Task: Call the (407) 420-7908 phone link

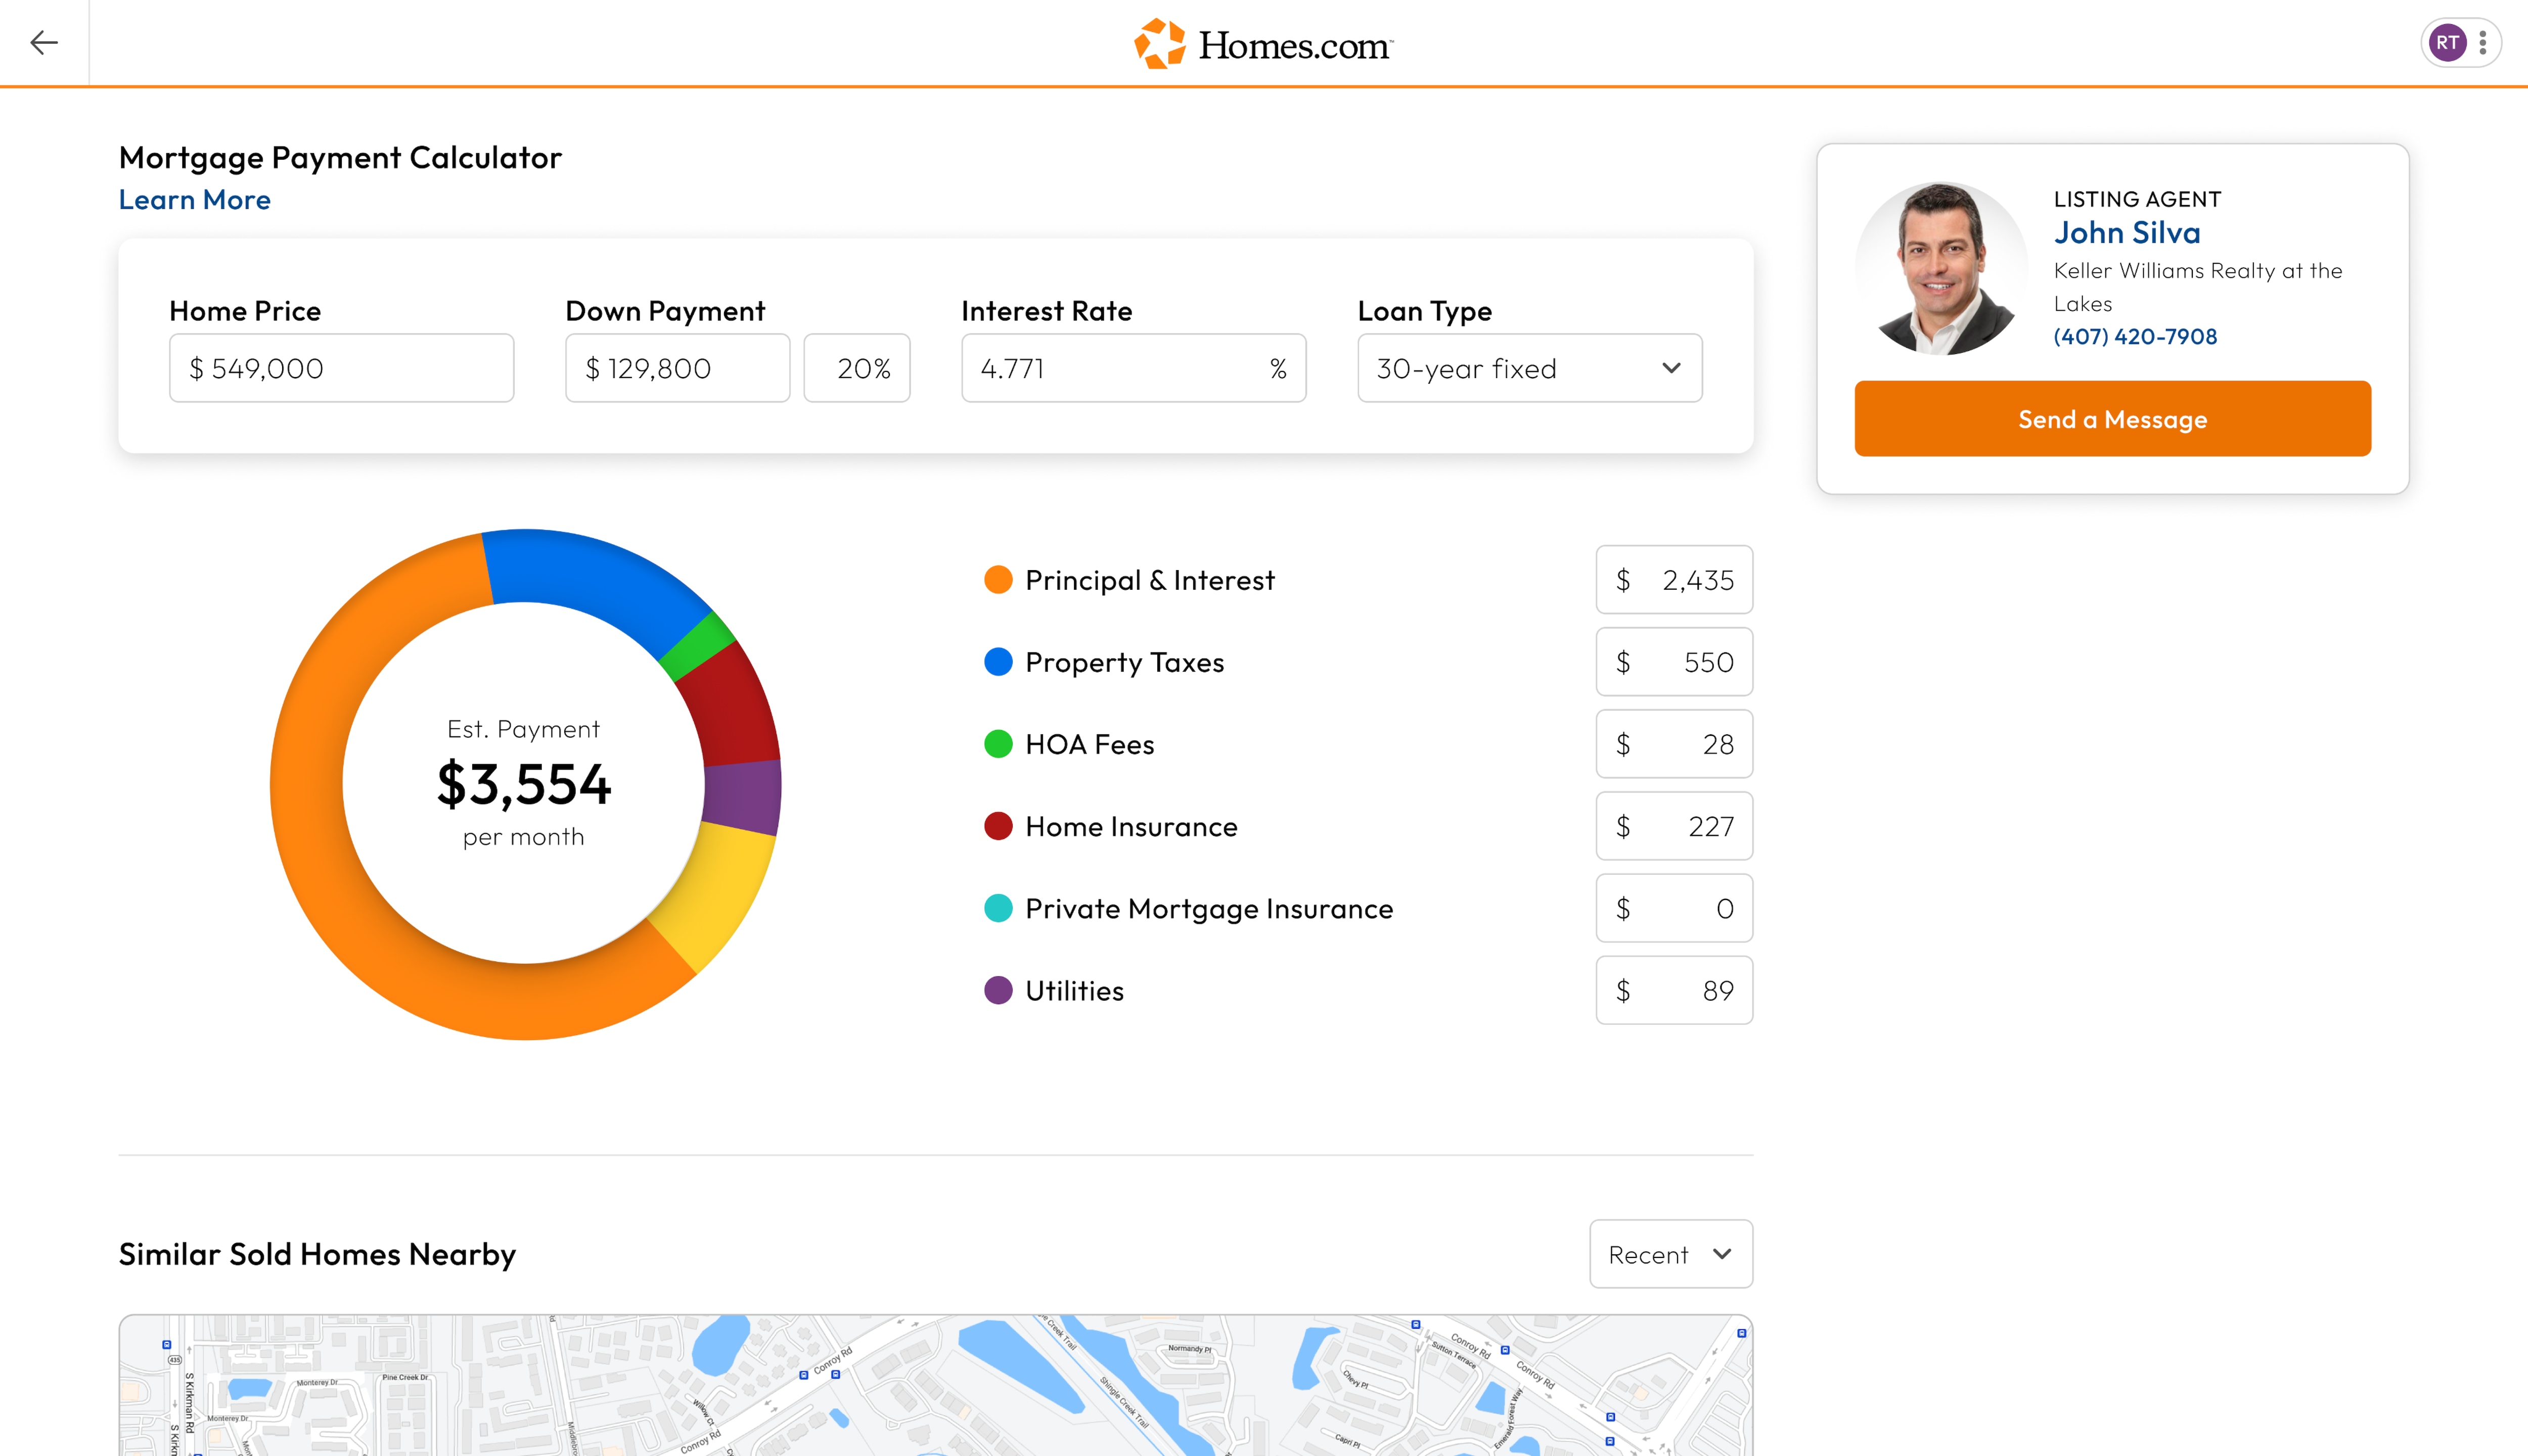Action: 2135,337
